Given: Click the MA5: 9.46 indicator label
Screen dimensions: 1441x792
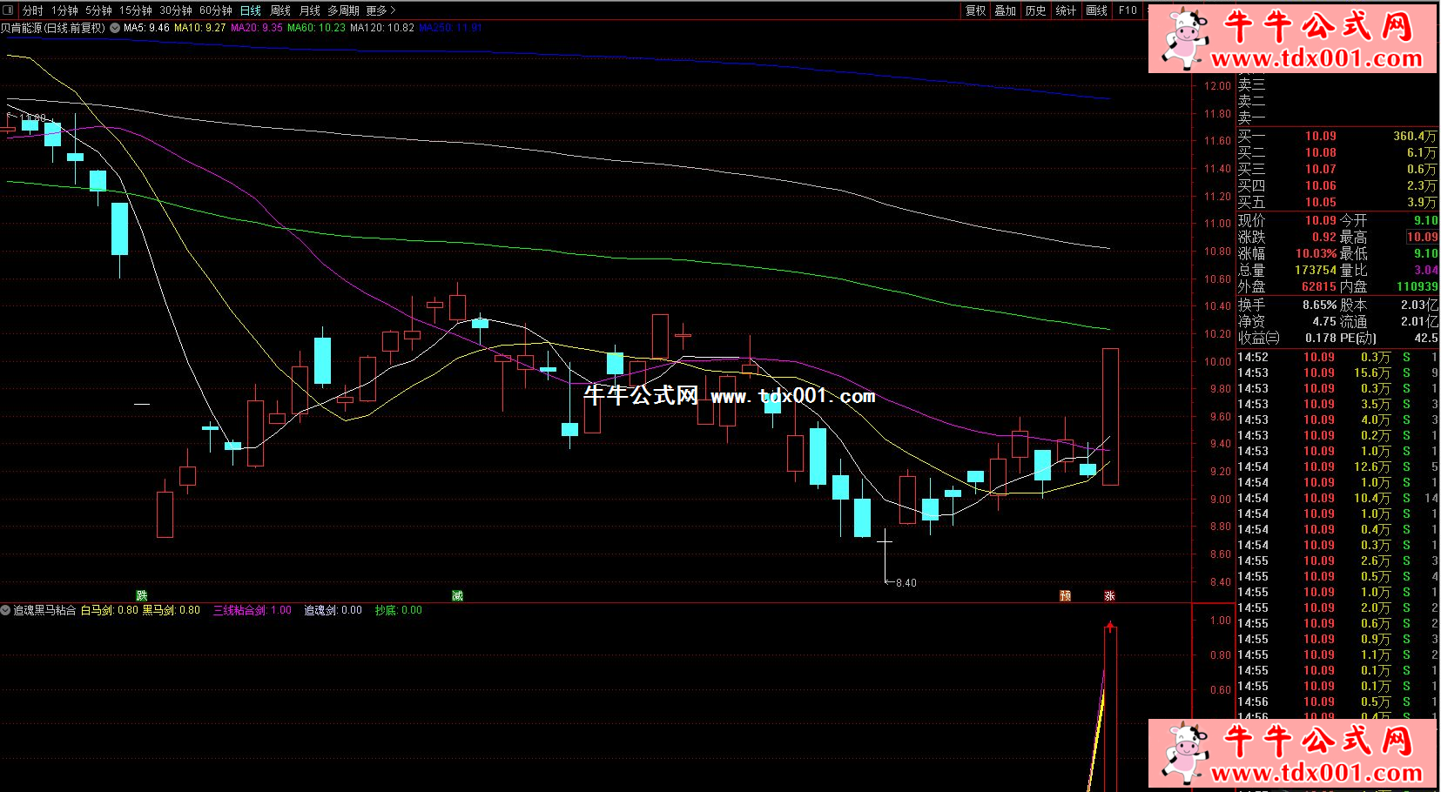Looking at the screenshot, I should click(x=146, y=28).
